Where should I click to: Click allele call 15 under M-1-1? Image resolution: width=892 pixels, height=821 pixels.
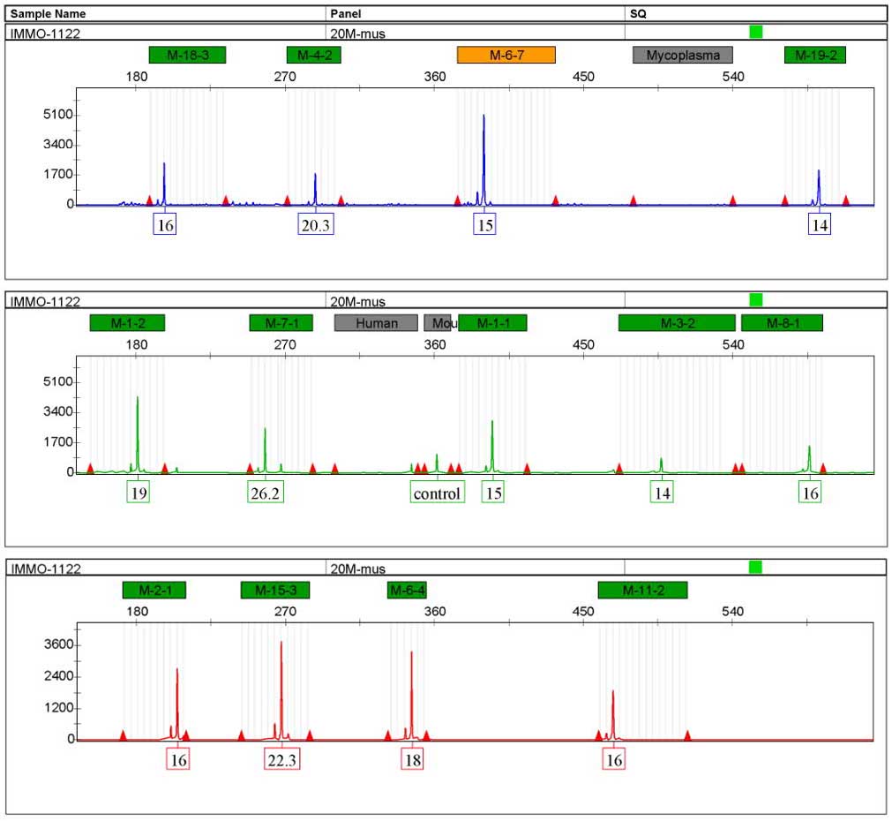click(493, 492)
